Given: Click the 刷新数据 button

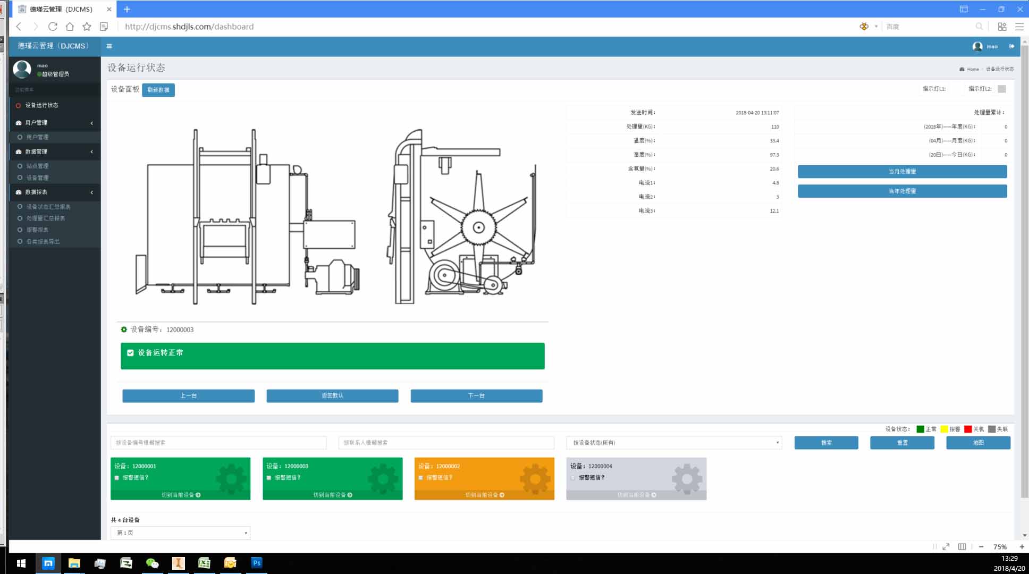Looking at the screenshot, I should (x=158, y=90).
